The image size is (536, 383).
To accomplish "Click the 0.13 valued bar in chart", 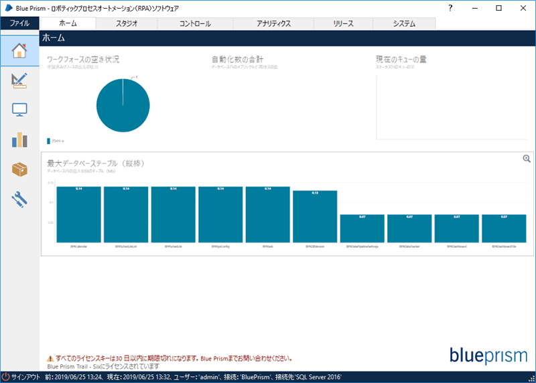I will 315,217.
